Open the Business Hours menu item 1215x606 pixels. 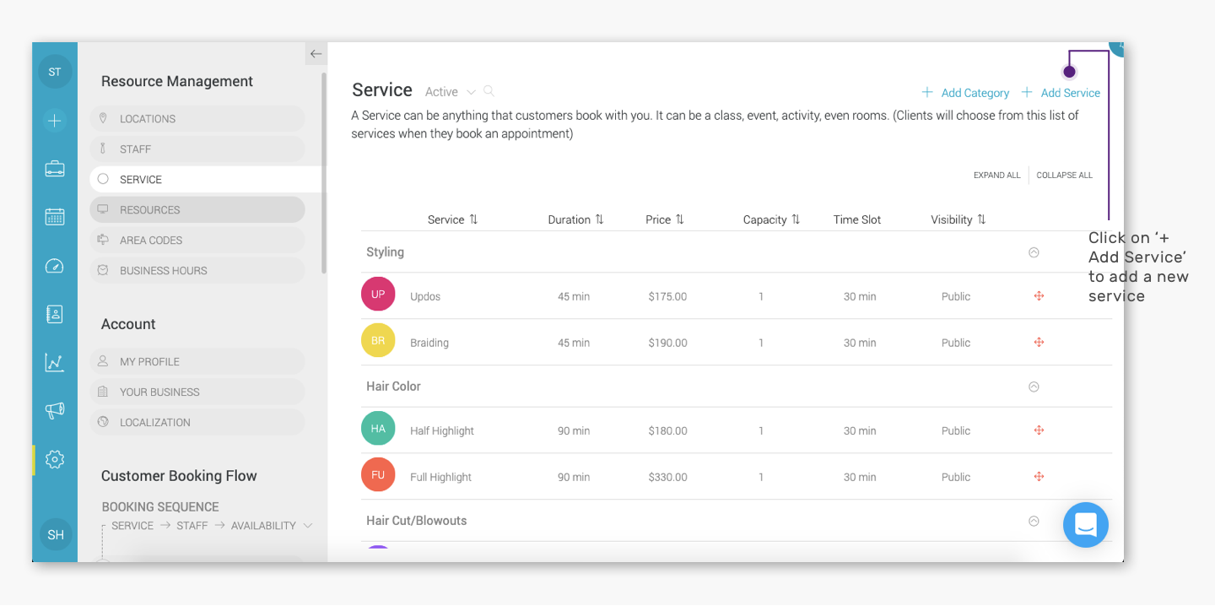point(197,271)
